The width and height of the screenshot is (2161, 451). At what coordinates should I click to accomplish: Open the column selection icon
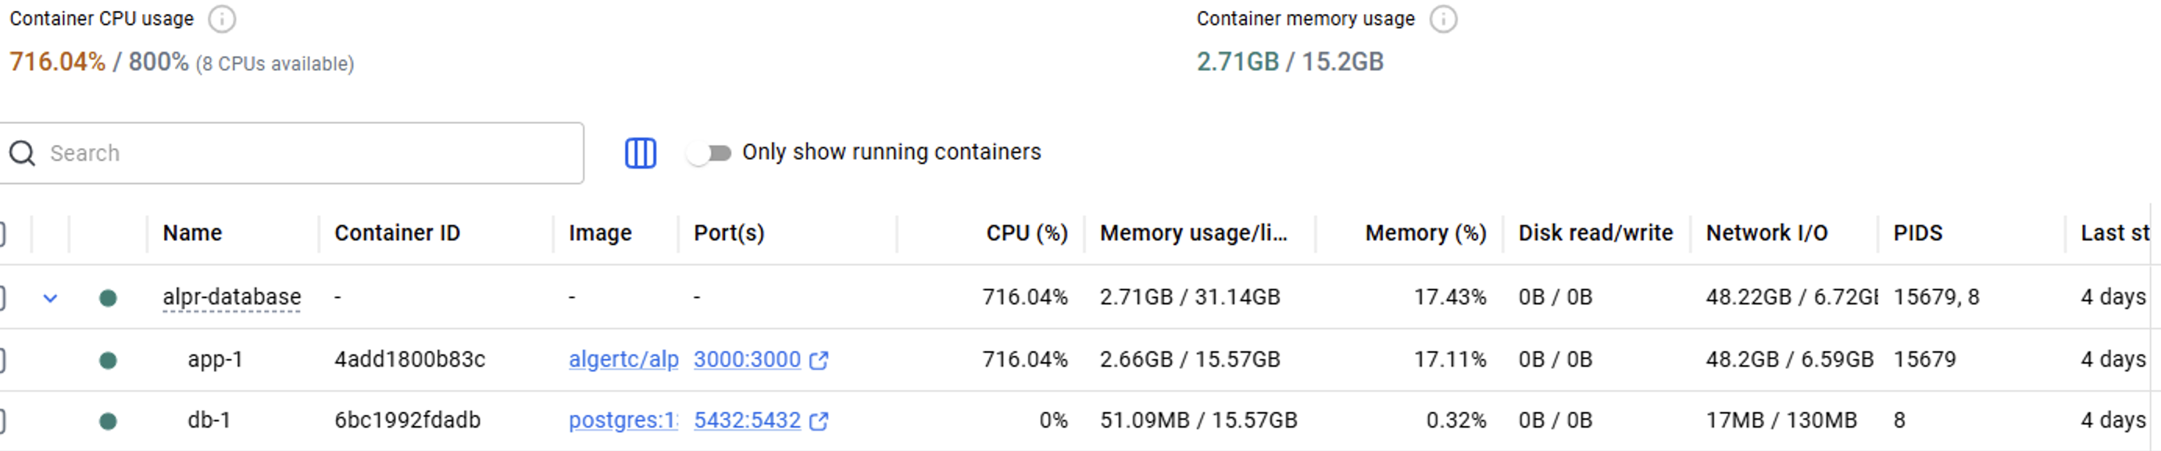(x=640, y=154)
